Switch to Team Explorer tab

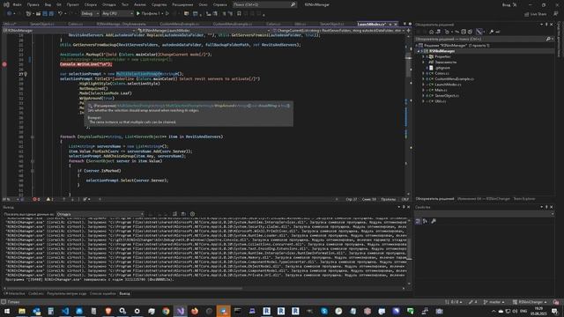[x=524, y=199]
